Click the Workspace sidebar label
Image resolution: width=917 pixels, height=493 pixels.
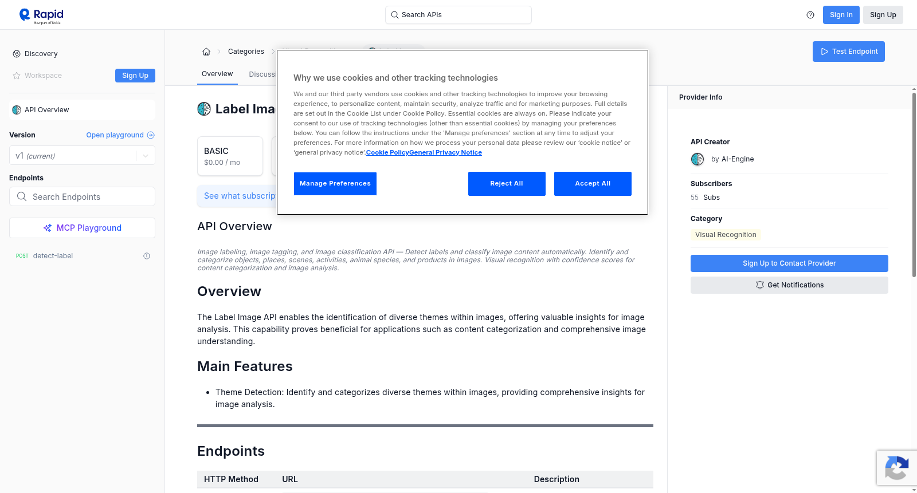click(x=43, y=76)
